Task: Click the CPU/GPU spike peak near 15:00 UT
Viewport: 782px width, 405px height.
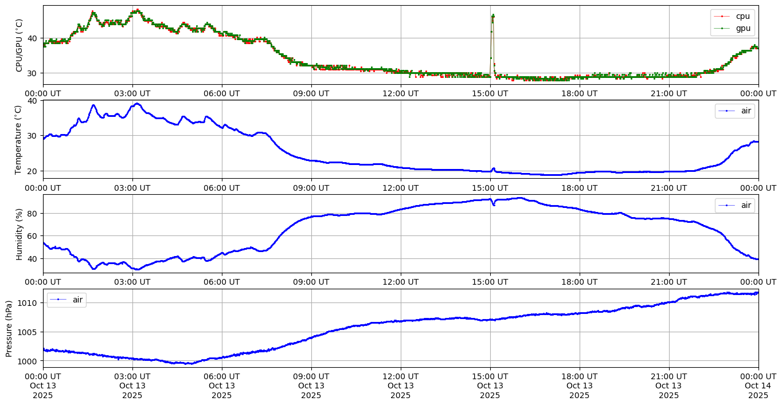Action: click(493, 15)
